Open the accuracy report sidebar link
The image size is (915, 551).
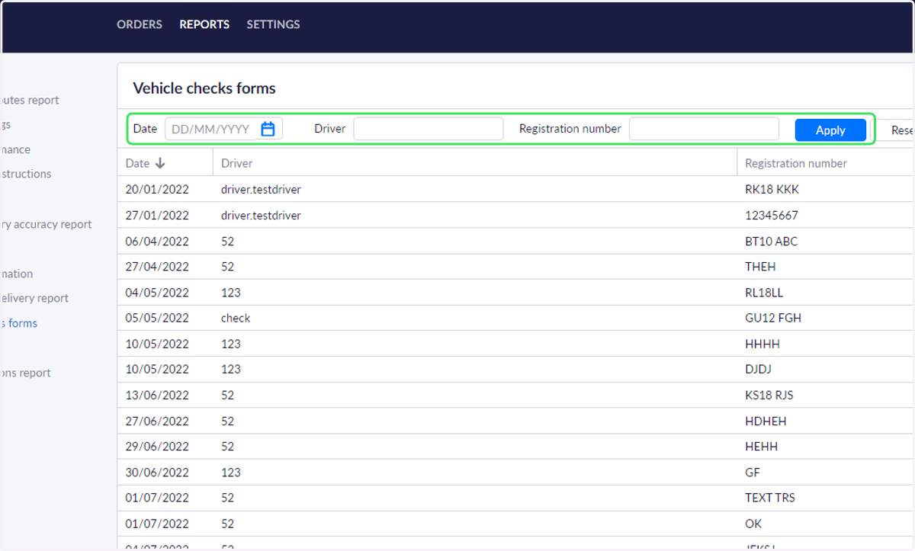click(46, 224)
